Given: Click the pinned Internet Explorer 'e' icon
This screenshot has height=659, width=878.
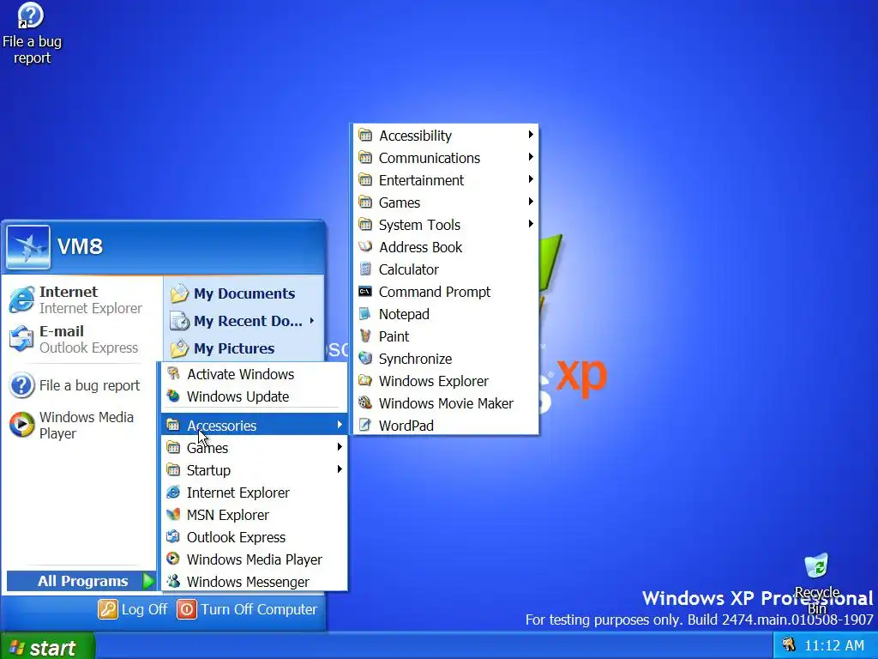Looking at the screenshot, I should [21, 299].
